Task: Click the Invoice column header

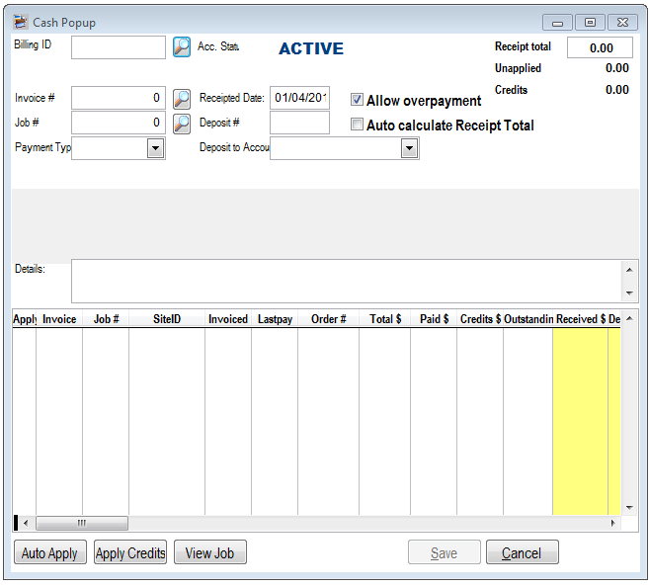Action: point(59,319)
